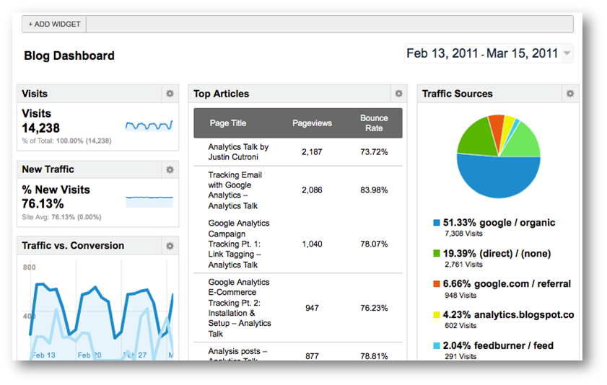Image resolution: width=607 pixels, height=385 pixels.
Task: Click the Page Title column header
Action: 229,123
